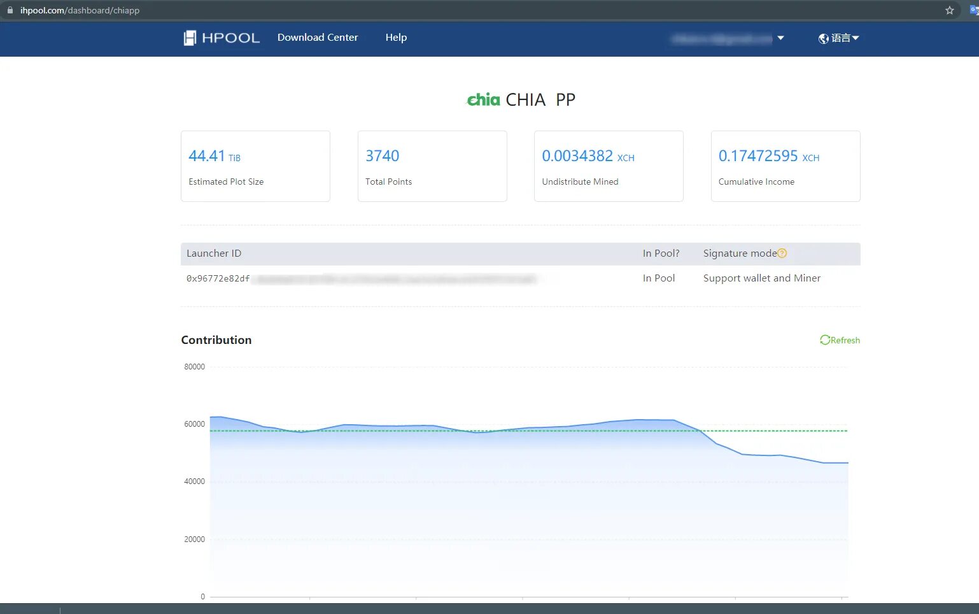This screenshot has width=979, height=614.
Task: Click the ihpool.com address bar URL
Action: [80, 10]
